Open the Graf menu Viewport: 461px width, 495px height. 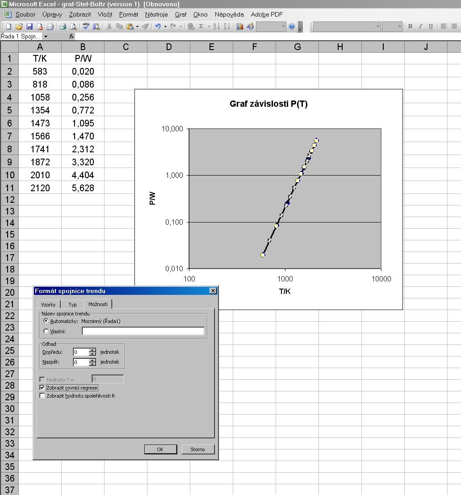(180, 15)
